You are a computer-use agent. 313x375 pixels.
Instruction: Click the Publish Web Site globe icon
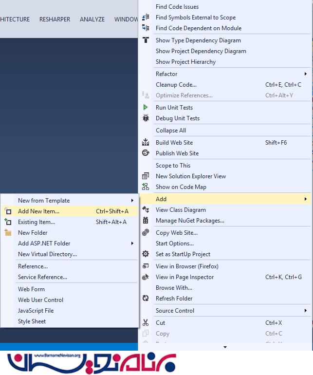click(145, 153)
